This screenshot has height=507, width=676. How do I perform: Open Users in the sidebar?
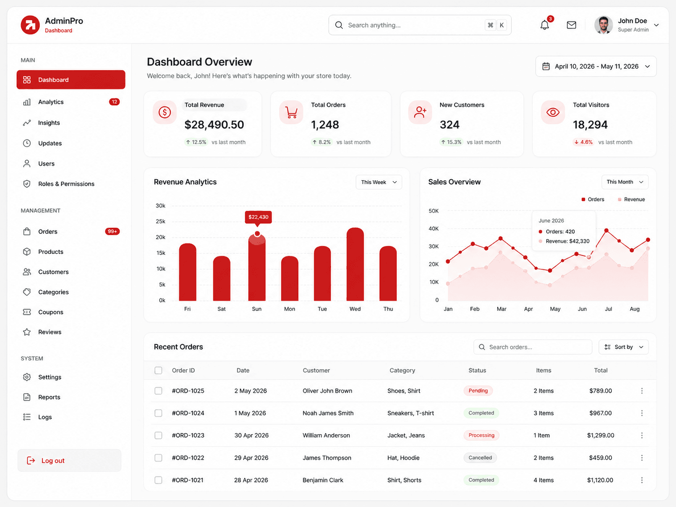[x=71, y=163]
